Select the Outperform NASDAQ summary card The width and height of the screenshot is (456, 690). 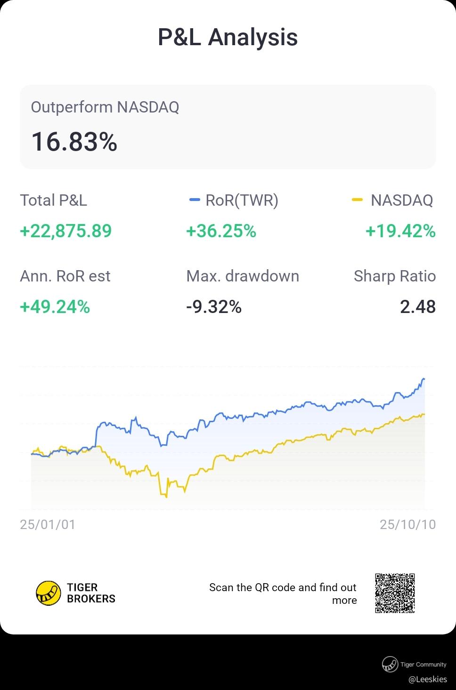[x=228, y=127]
